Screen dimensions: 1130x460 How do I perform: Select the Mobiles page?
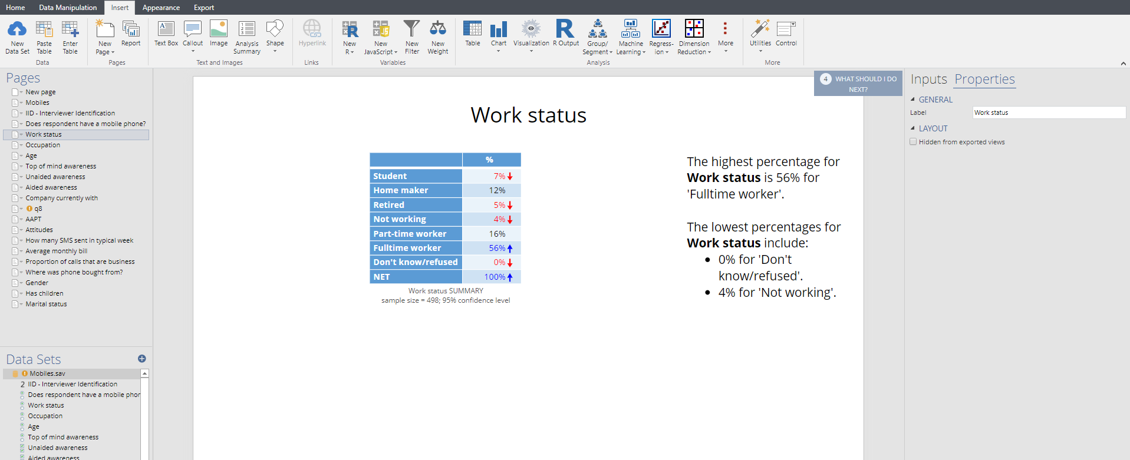pyautogui.click(x=37, y=102)
